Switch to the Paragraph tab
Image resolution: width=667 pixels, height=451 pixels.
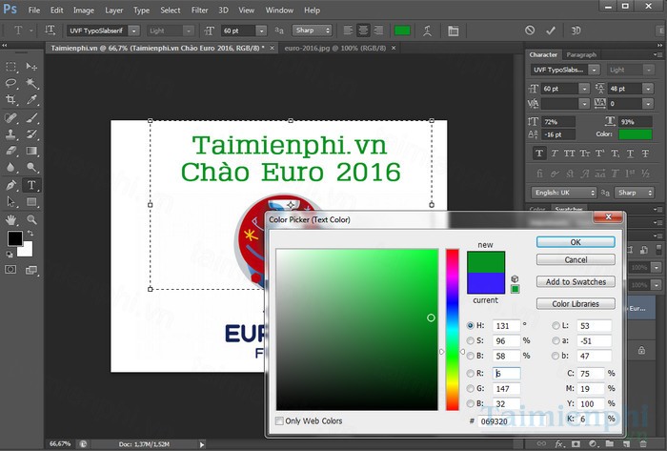point(581,55)
